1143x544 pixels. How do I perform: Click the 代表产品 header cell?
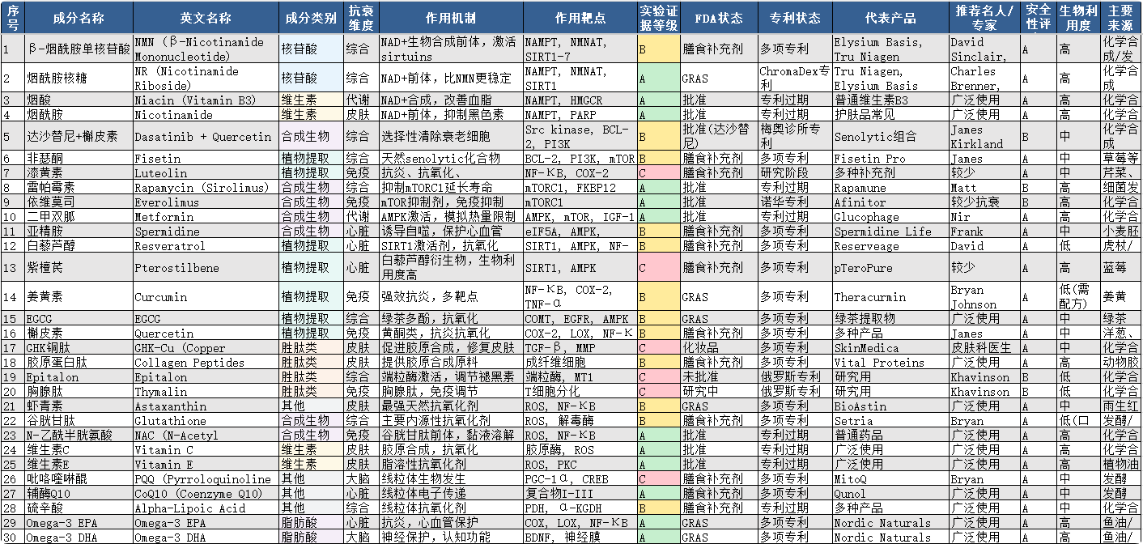coord(890,18)
